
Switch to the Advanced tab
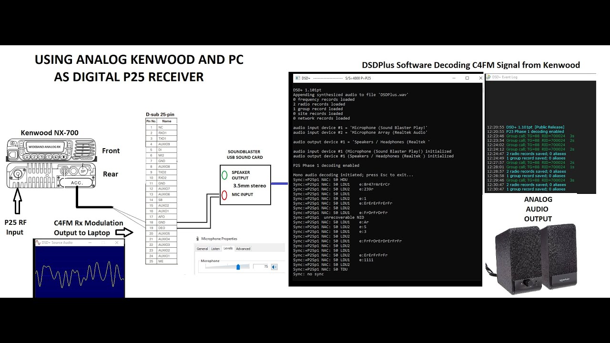click(243, 249)
